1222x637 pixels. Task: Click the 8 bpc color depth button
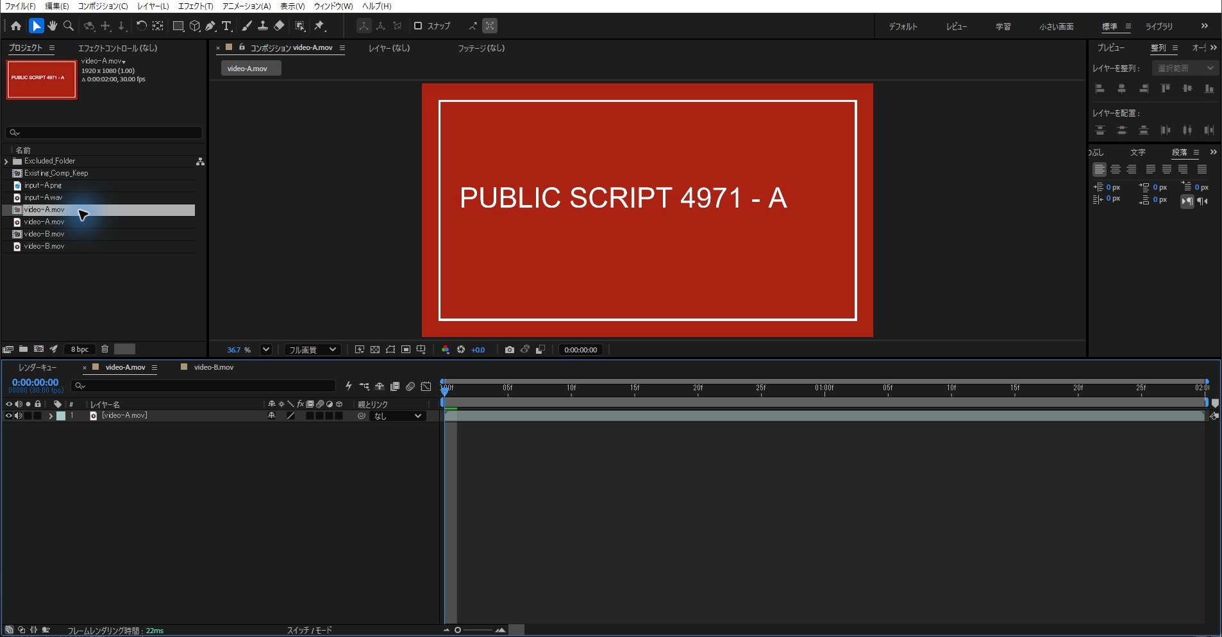click(x=80, y=349)
